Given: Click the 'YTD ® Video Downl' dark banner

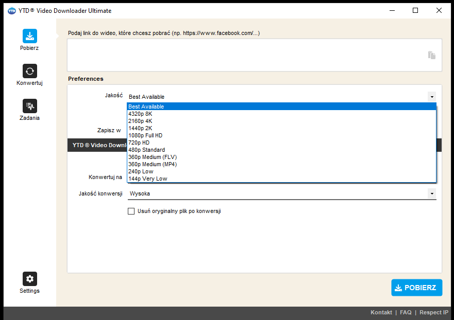Looking at the screenshot, I should pyautogui.click(x=97, y=145).
